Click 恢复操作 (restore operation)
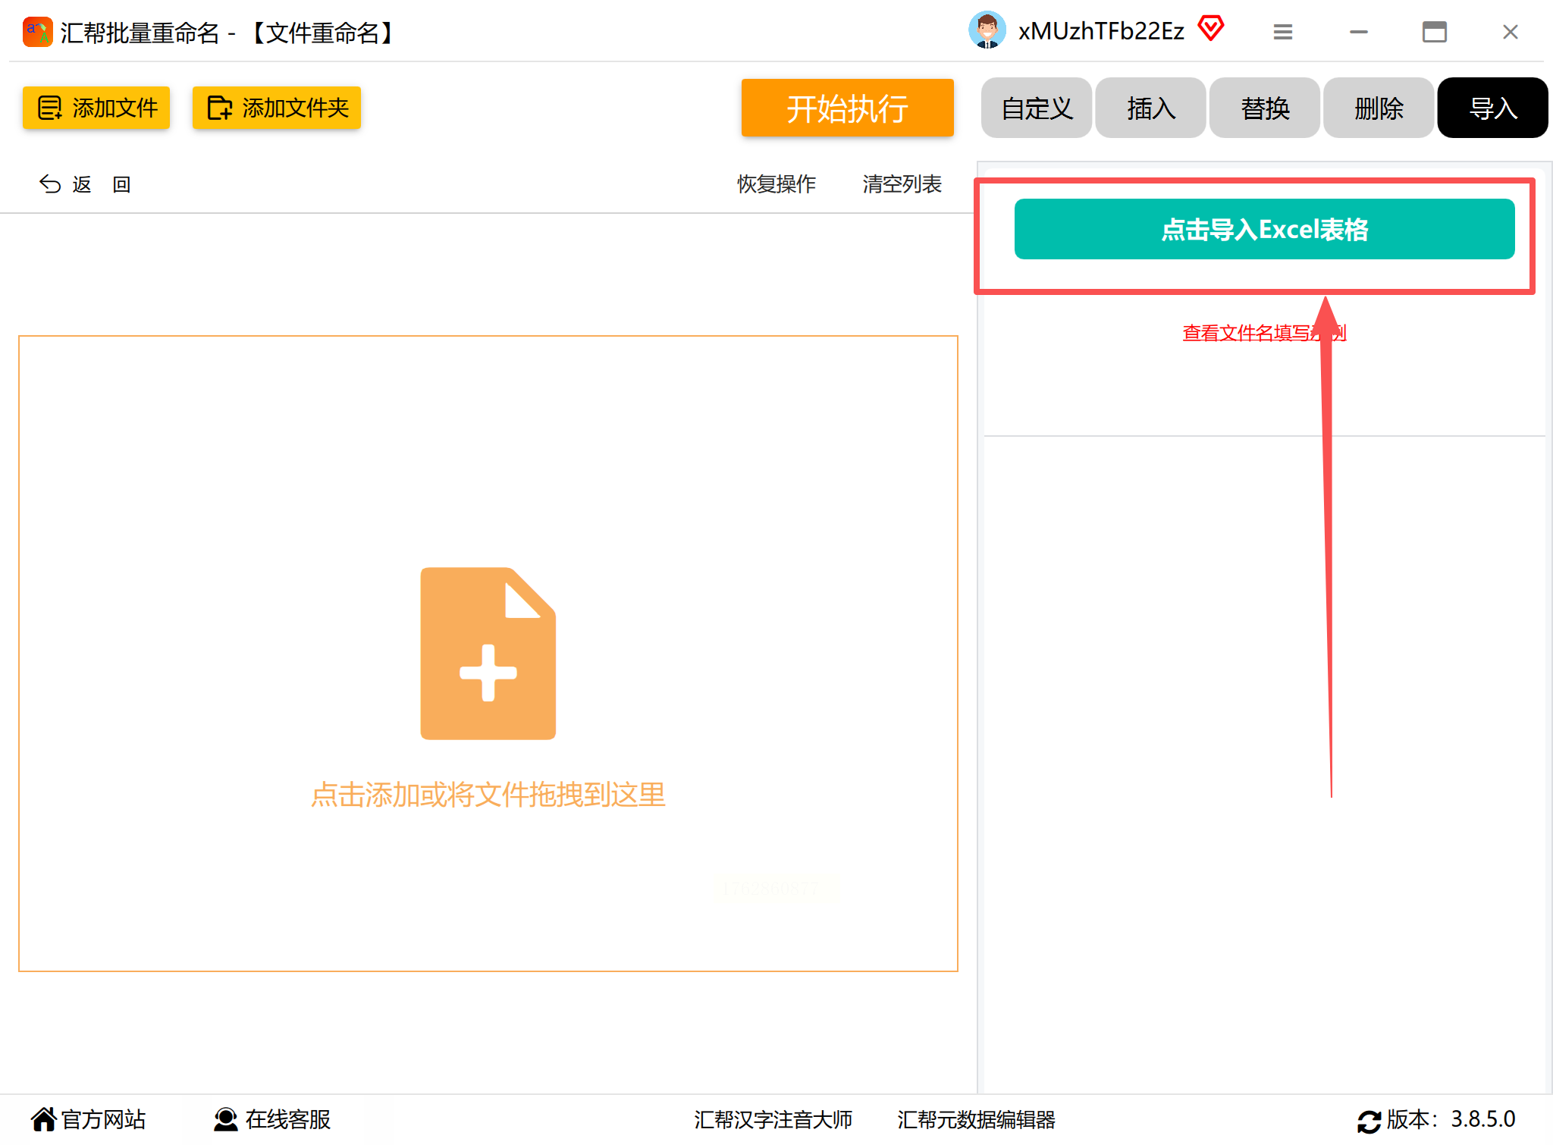 coord(776,184)
